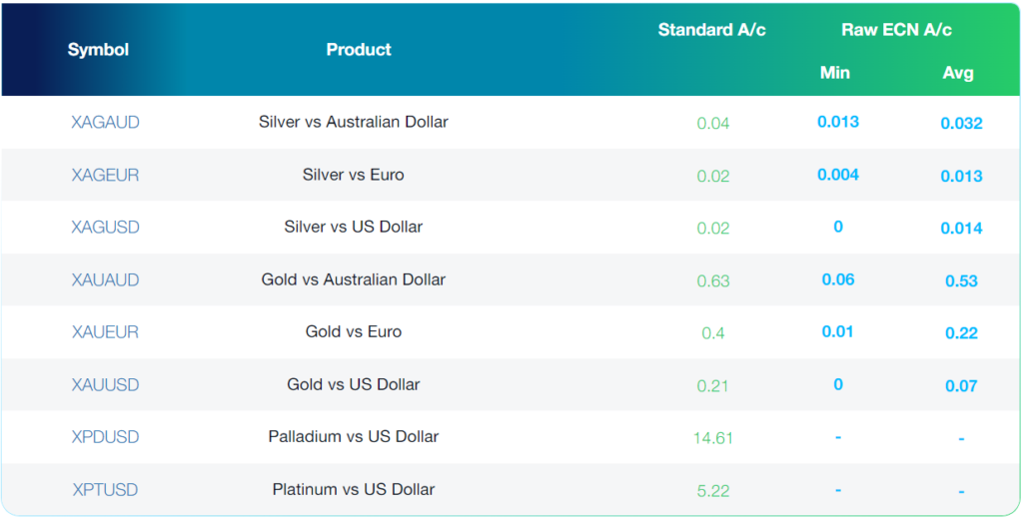This screenshot has height=518, width=1023.
Task: Click Platinum vs US Dollar product name
Action: coord(353,489)
